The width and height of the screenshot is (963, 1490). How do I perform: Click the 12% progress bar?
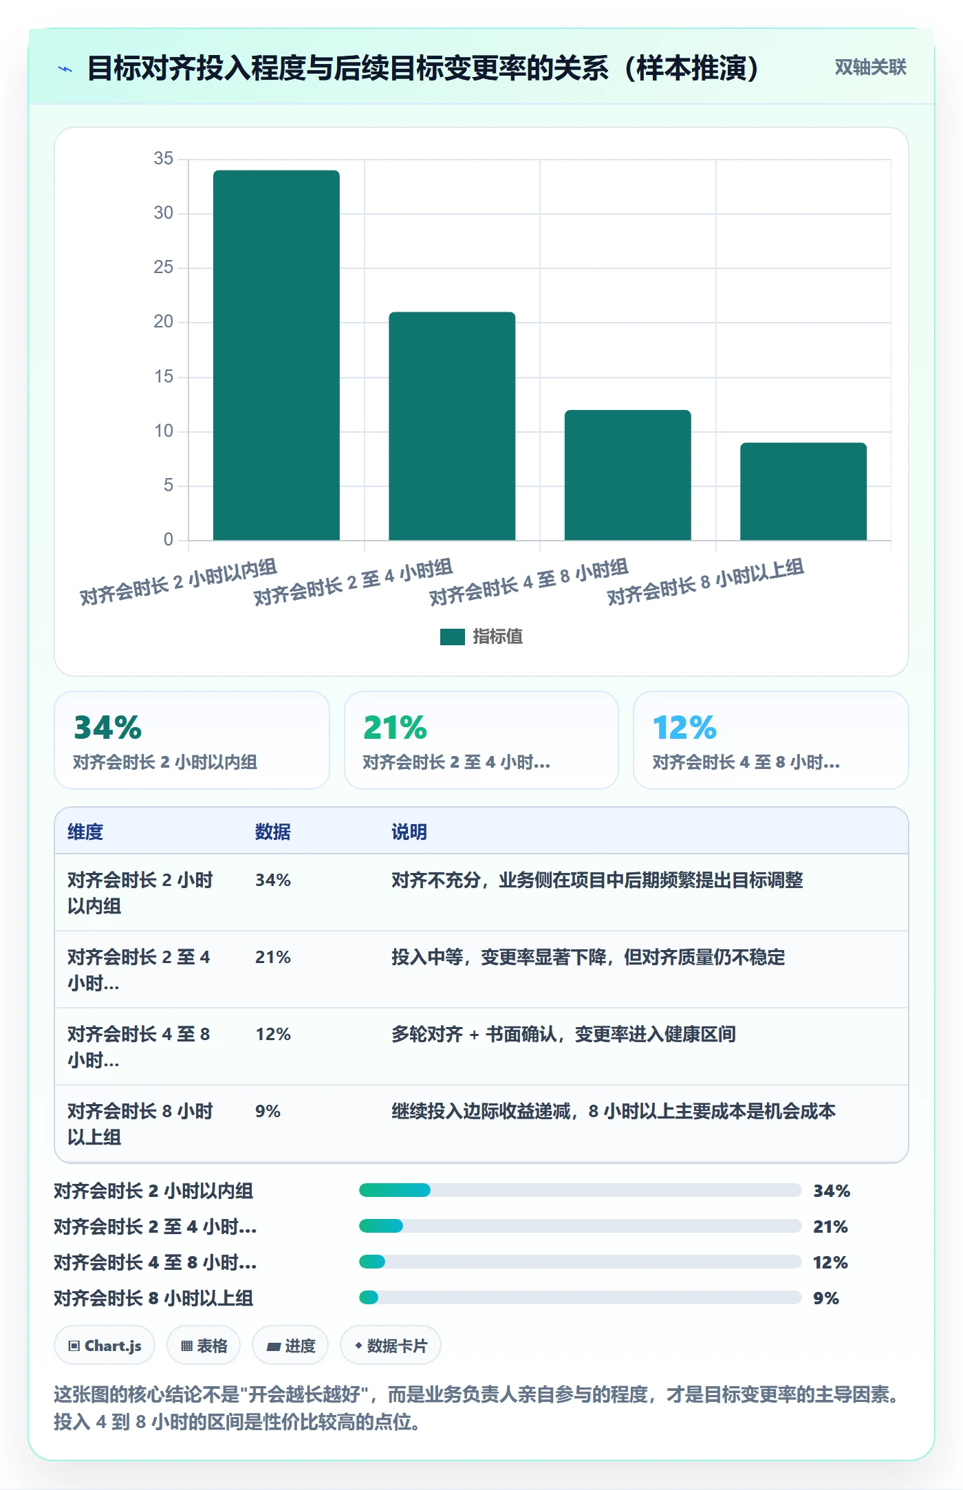(x=581, y=1262)
